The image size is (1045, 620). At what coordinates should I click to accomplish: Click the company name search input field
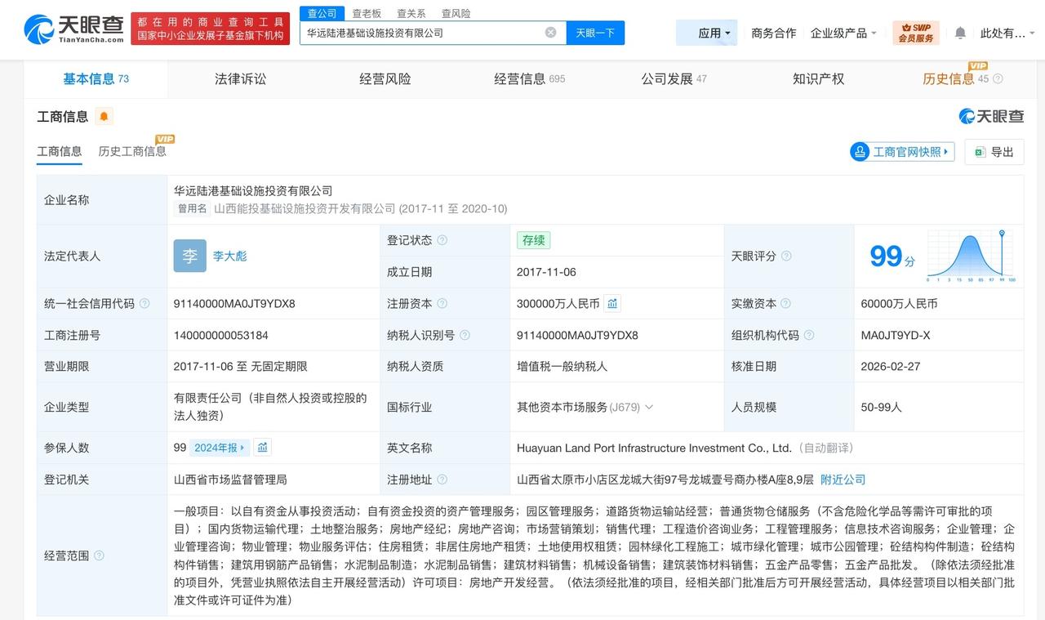(420, 33)
